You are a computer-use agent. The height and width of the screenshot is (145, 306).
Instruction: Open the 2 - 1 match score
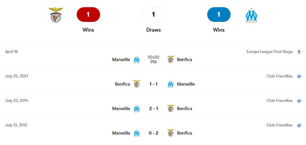point(153,108)
